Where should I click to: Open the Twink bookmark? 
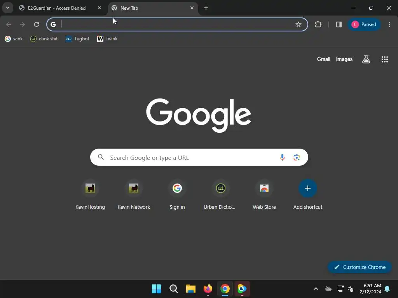pyautogui.click(x=107, y=39)
